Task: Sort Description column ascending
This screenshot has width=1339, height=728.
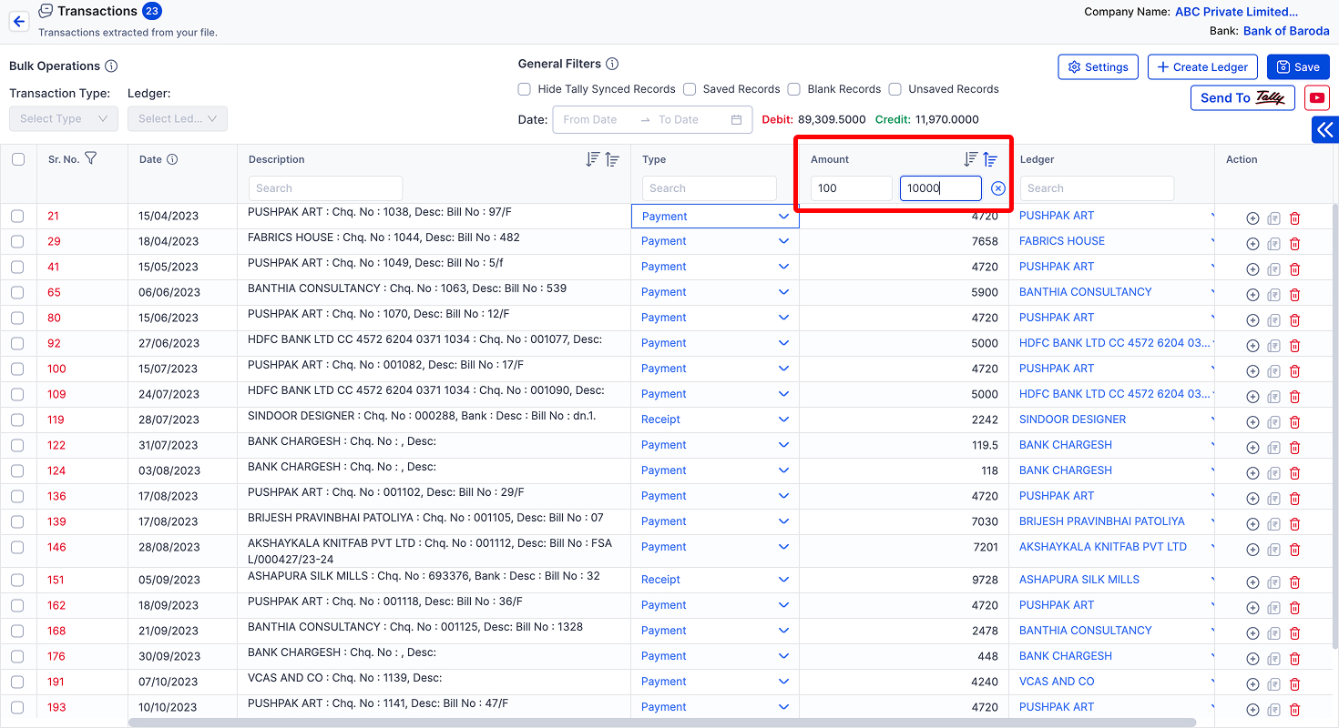Action: (x=612, y=159)
